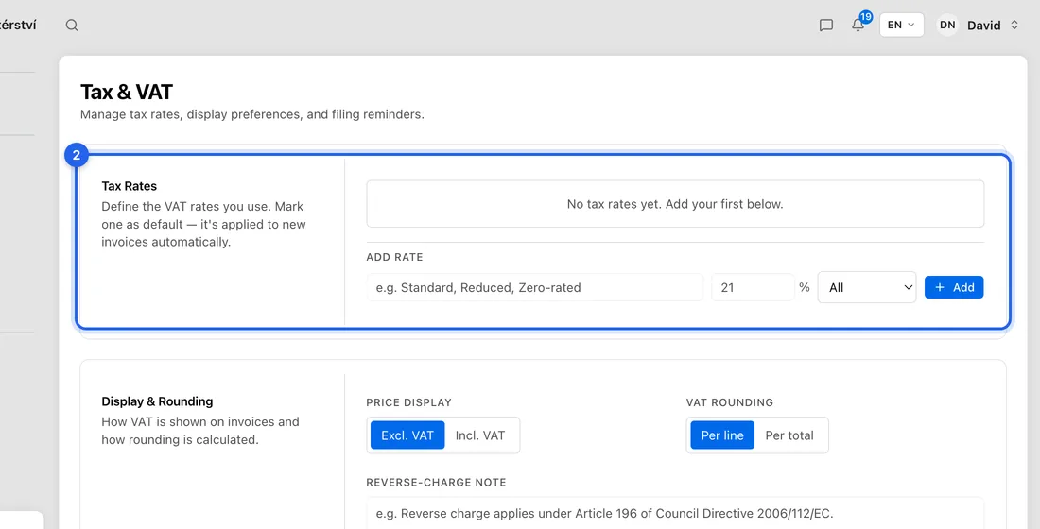Screen dimensions: 1040x529
Task: Select Incl. VAT price display
Action: click(480, 435)
